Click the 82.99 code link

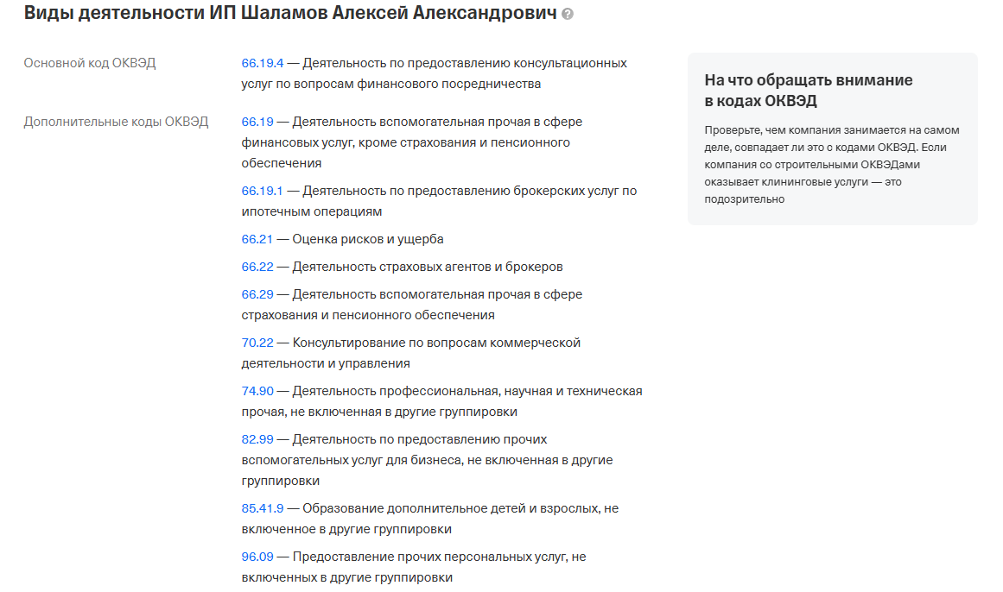(x=257, y=439)
